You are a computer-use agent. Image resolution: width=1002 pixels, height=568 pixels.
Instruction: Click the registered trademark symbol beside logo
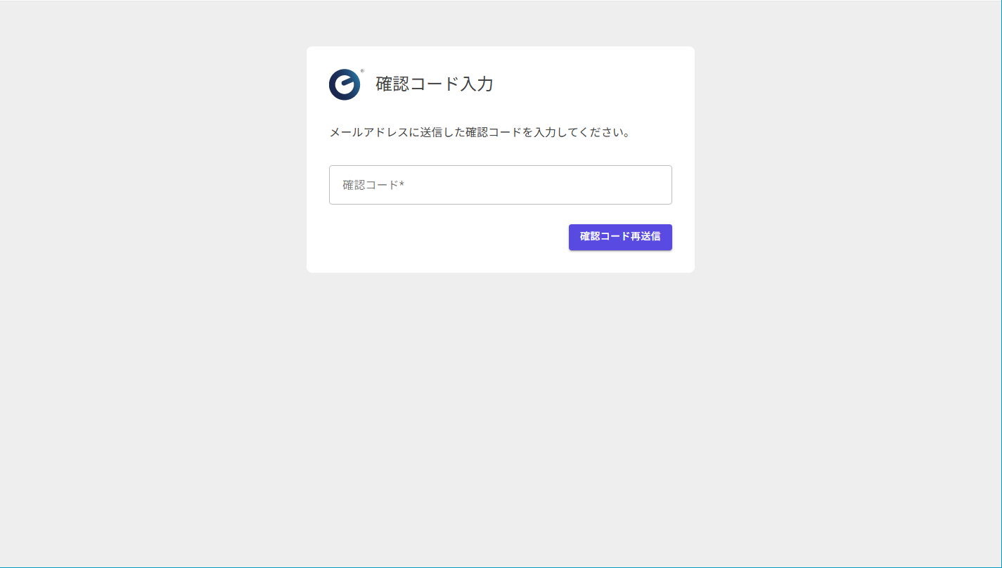361,70
